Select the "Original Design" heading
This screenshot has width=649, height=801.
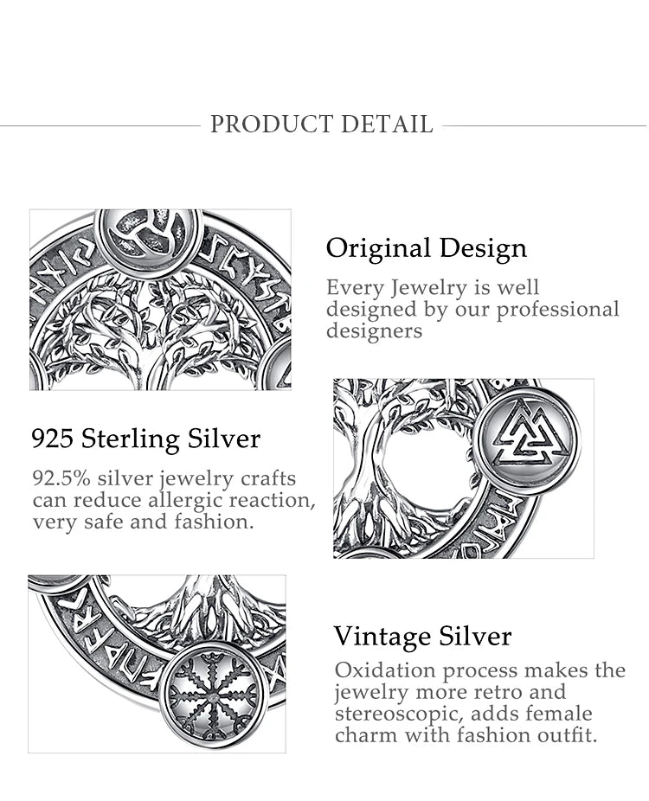point(426,248)
